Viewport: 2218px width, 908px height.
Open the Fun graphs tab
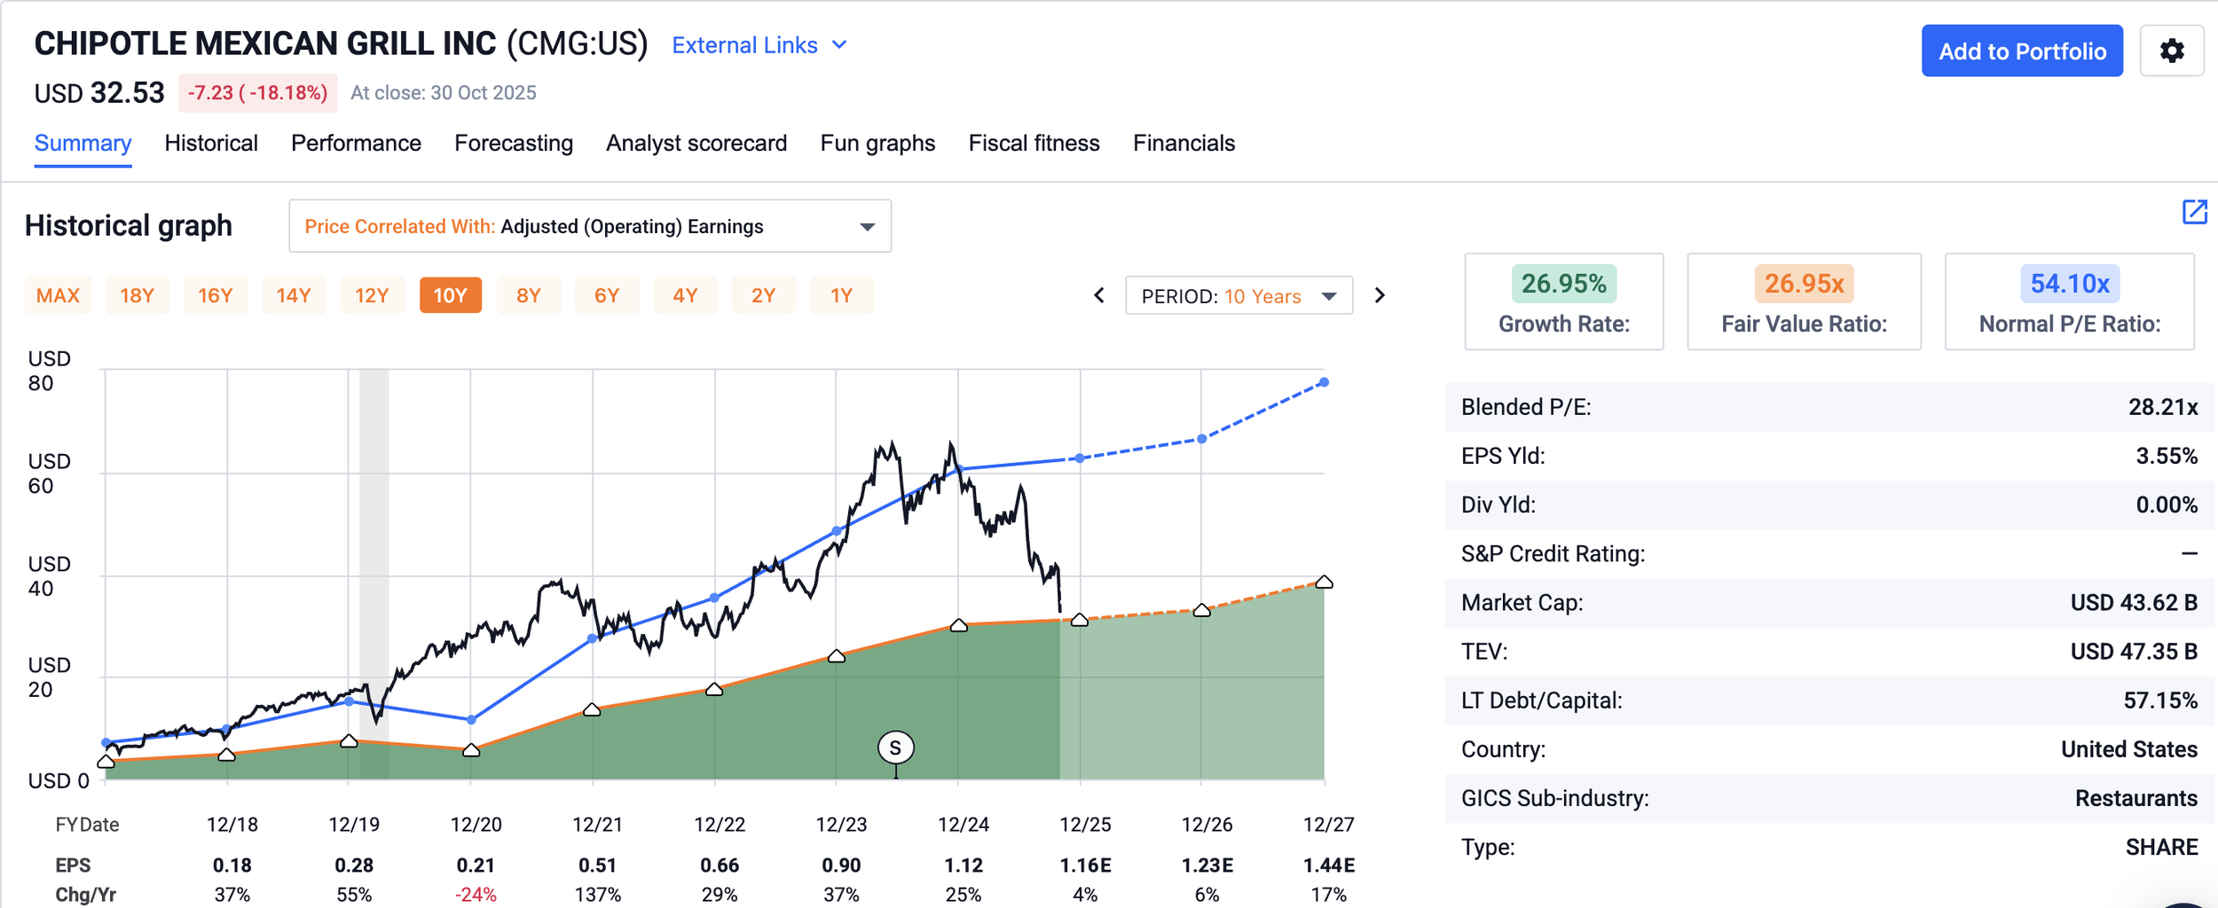877,144
